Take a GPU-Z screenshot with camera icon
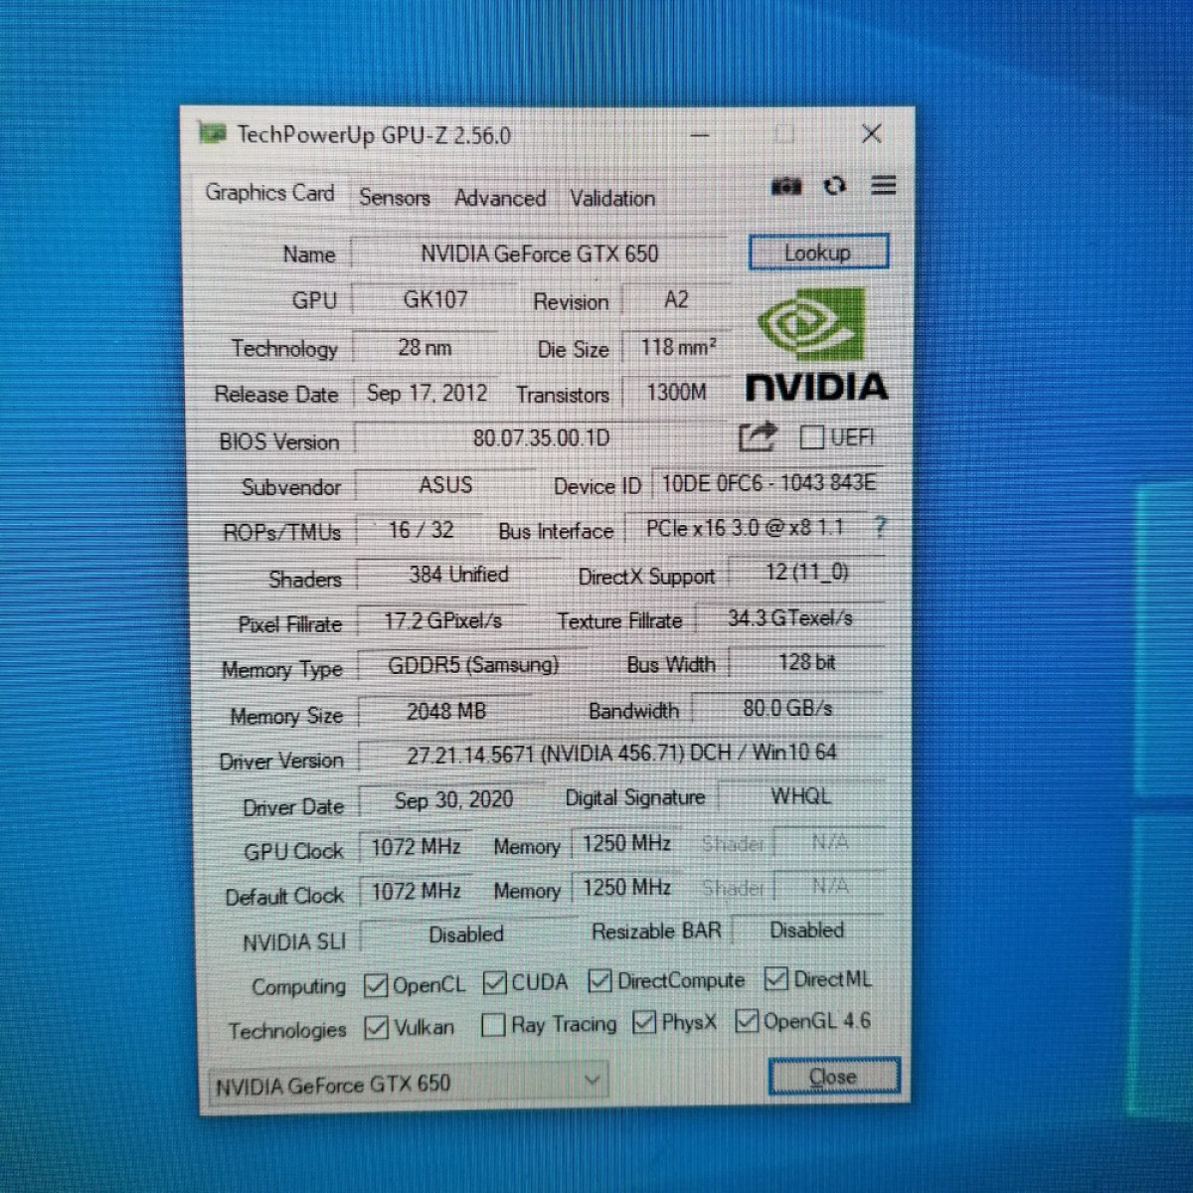 786,186
